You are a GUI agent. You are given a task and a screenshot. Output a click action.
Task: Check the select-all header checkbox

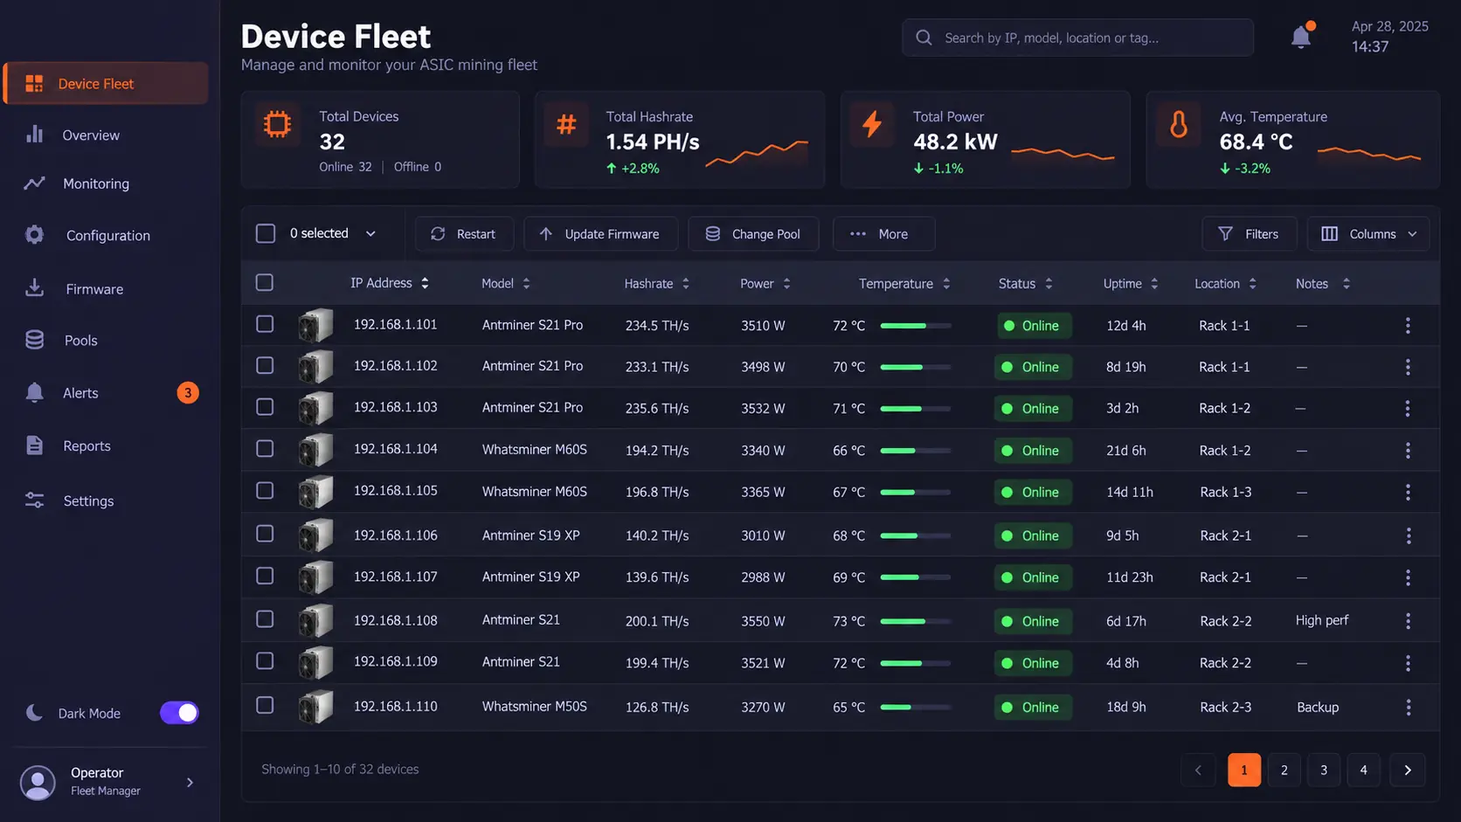(265, 282)
